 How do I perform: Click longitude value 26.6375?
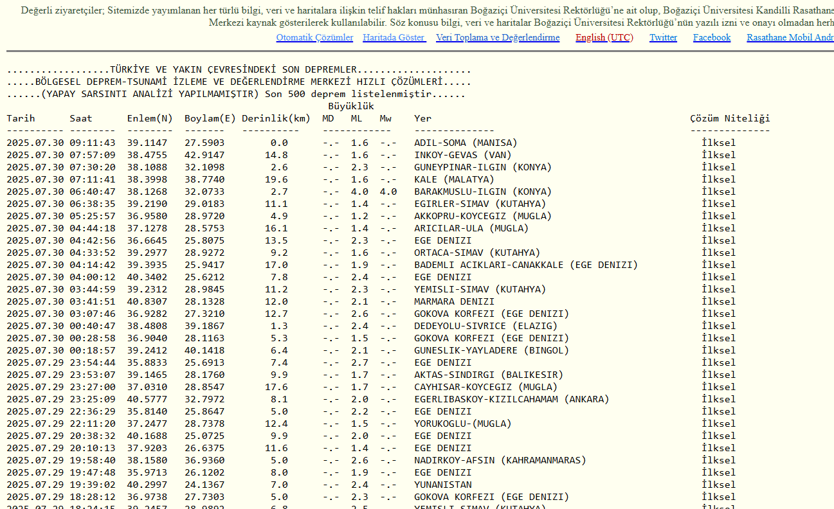[x=204, y=448]
